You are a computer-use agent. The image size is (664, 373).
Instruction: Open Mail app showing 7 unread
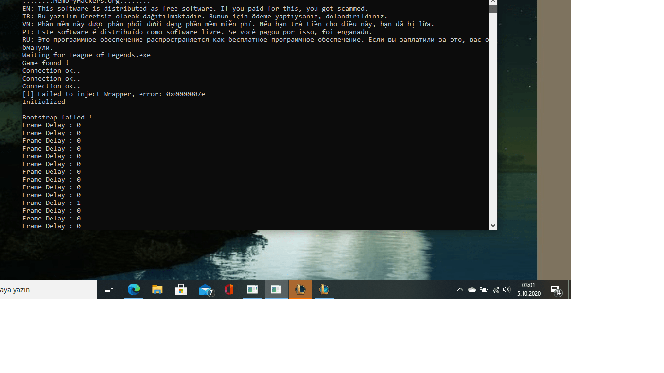[x=207, y=289]
